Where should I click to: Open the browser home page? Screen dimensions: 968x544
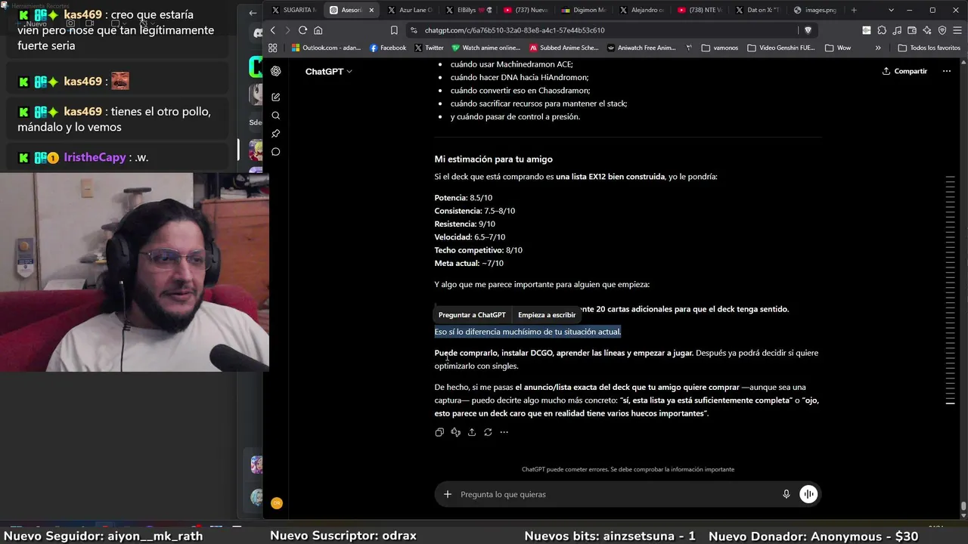pos(318,30)
